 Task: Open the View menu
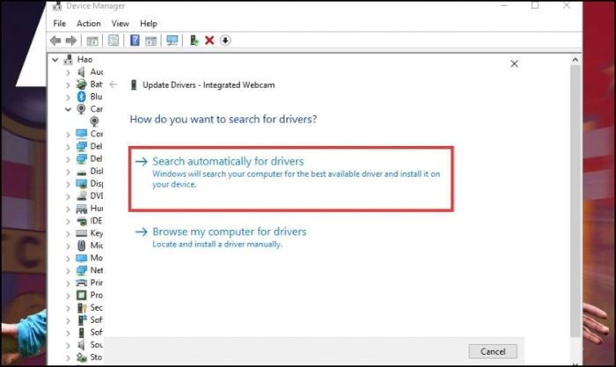(120, 24)
